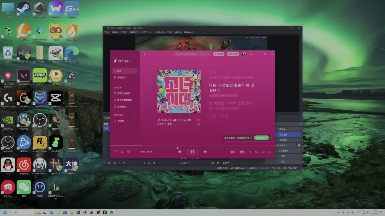Image resolution: width=385 pixels, height=216 pixels.
Task: Go back to the previous track
Action: pyautogui.click(x=180, y=152)
